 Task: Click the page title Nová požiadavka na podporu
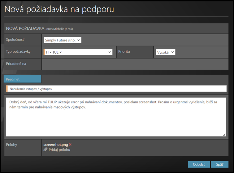coord(59,9)
